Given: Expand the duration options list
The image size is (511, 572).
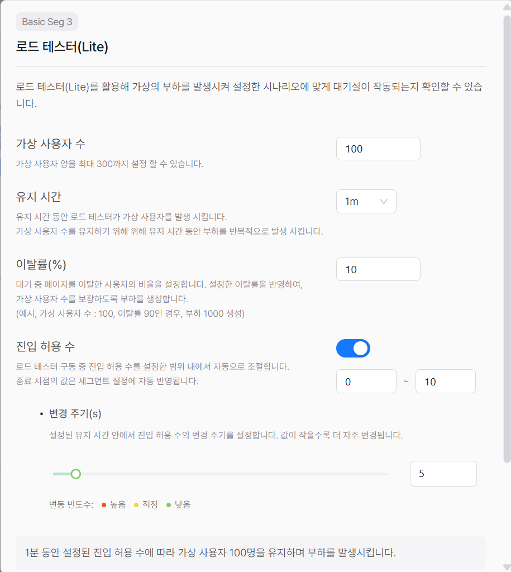Looking at the screenshot, I should coord(366,202).
